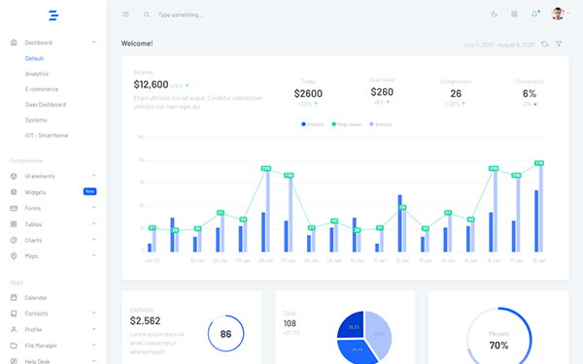Open notifications bell icon
Screen dimensions: 583x364
(534, 15)
